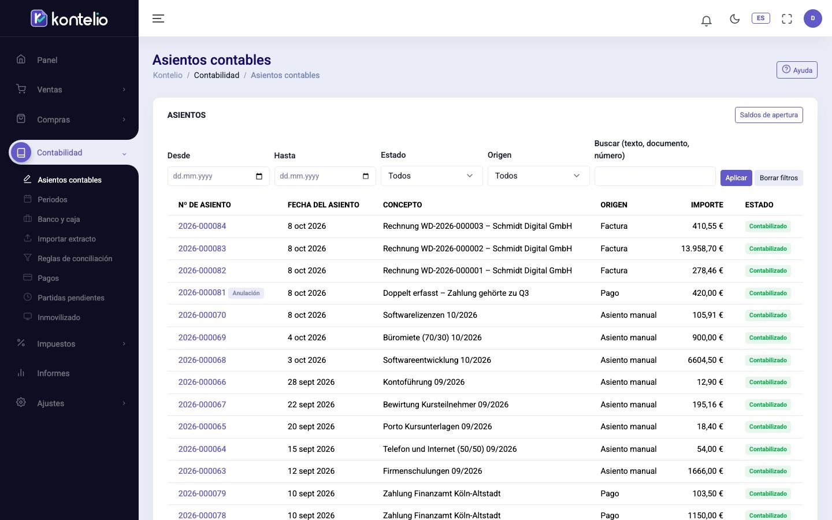
Task: Go to Periodos in sidebar
Action: click(x=53, y=199)
